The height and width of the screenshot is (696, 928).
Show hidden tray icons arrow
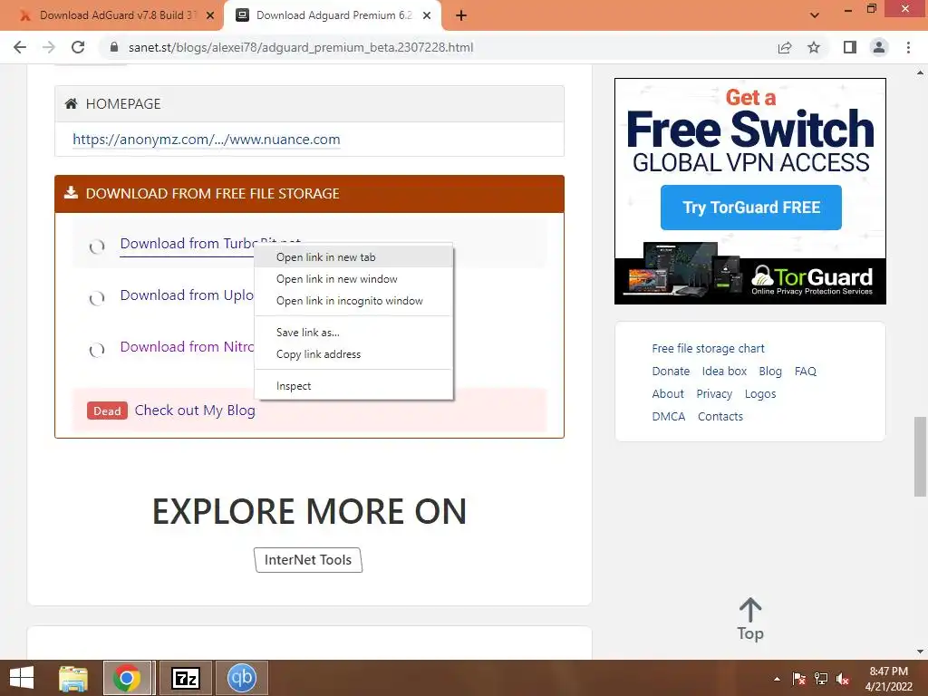pos(777,679)
